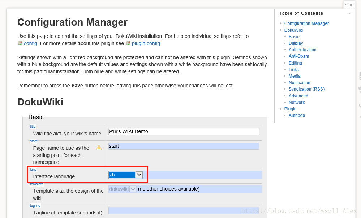Jump to Plugin section in contents
The image size is (361, 218).
(290, 109)
